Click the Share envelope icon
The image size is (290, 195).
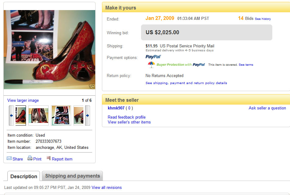(9, 158)
